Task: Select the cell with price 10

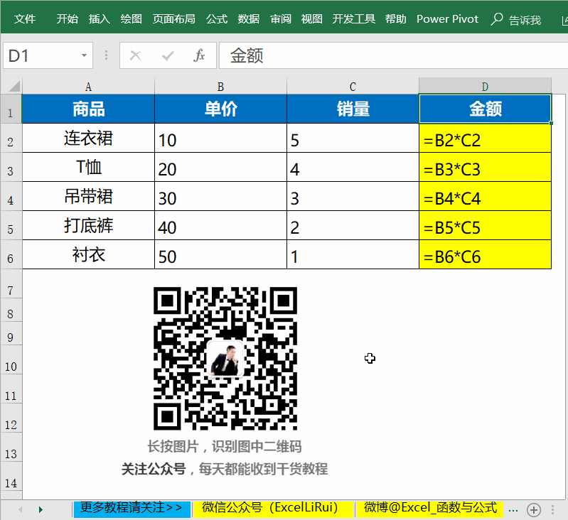Action: (x=220, y=139)
